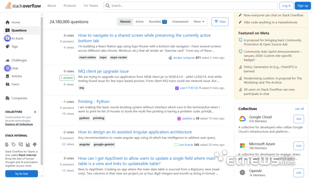The width and height of the screenshot is (312, 178).
Task: Click the Log in button
Action: [x=286, y=6]
